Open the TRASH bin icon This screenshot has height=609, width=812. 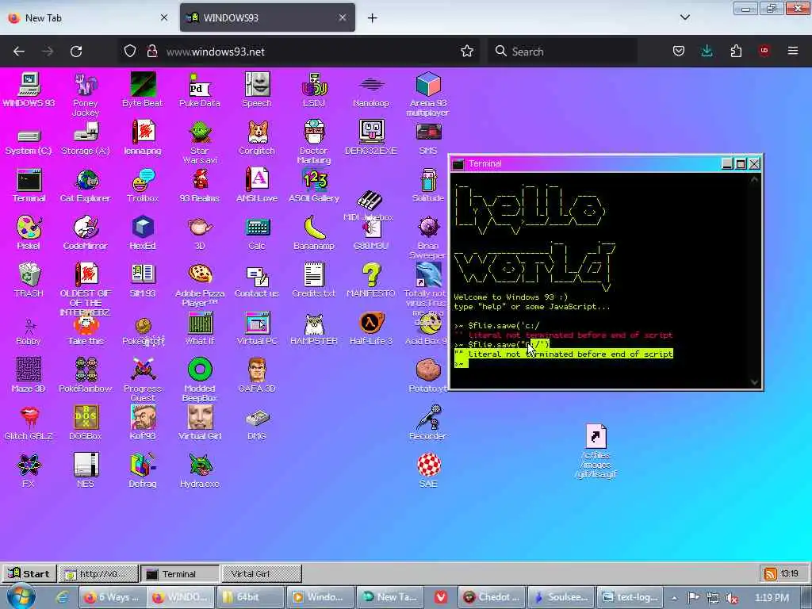29,280
